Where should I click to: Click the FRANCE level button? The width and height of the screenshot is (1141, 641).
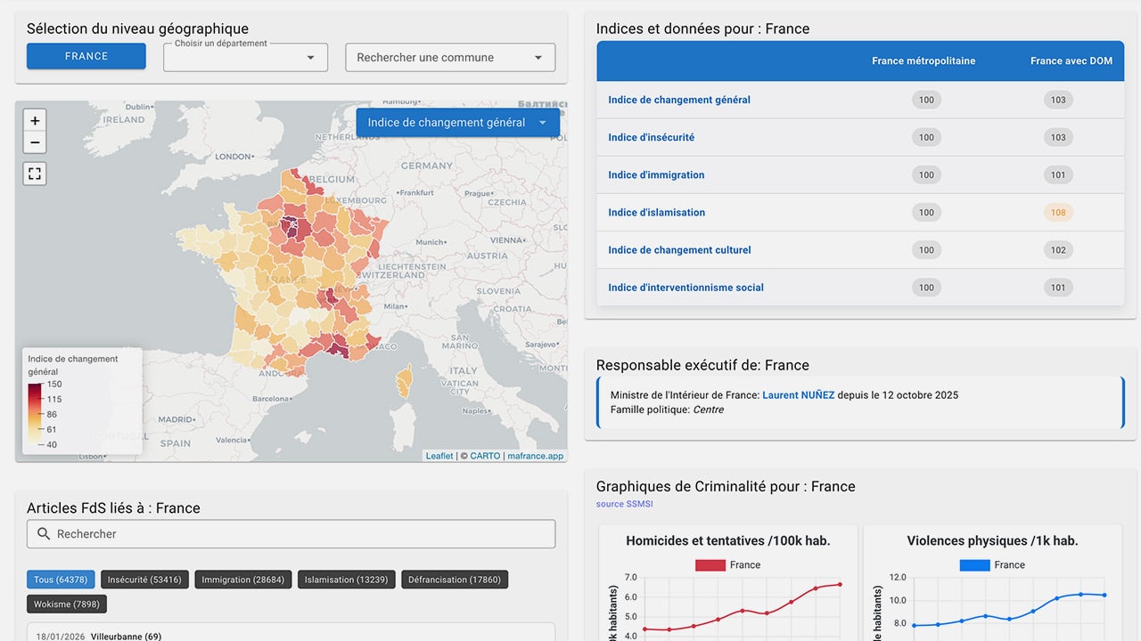(86, 55)
